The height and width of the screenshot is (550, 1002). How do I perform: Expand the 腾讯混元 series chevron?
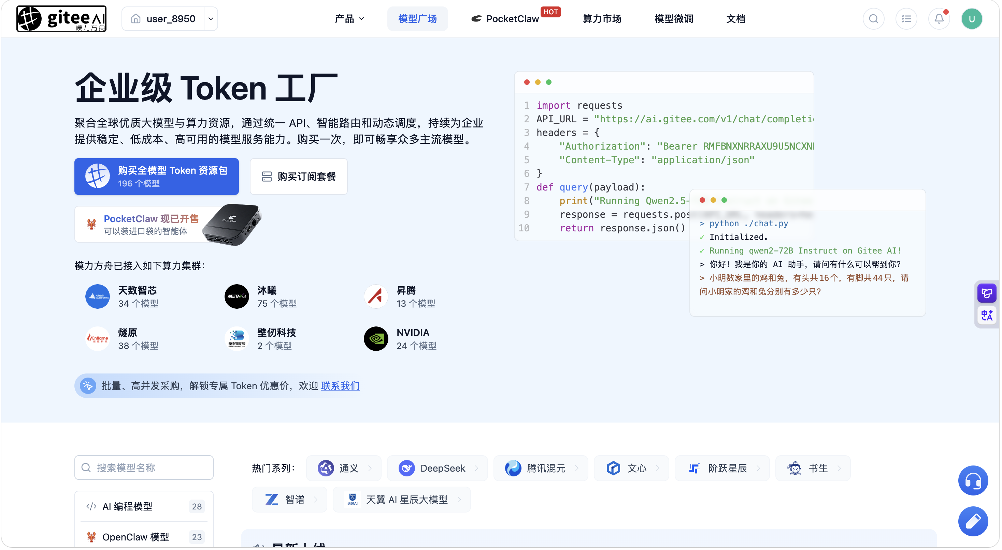pos(576,468)
